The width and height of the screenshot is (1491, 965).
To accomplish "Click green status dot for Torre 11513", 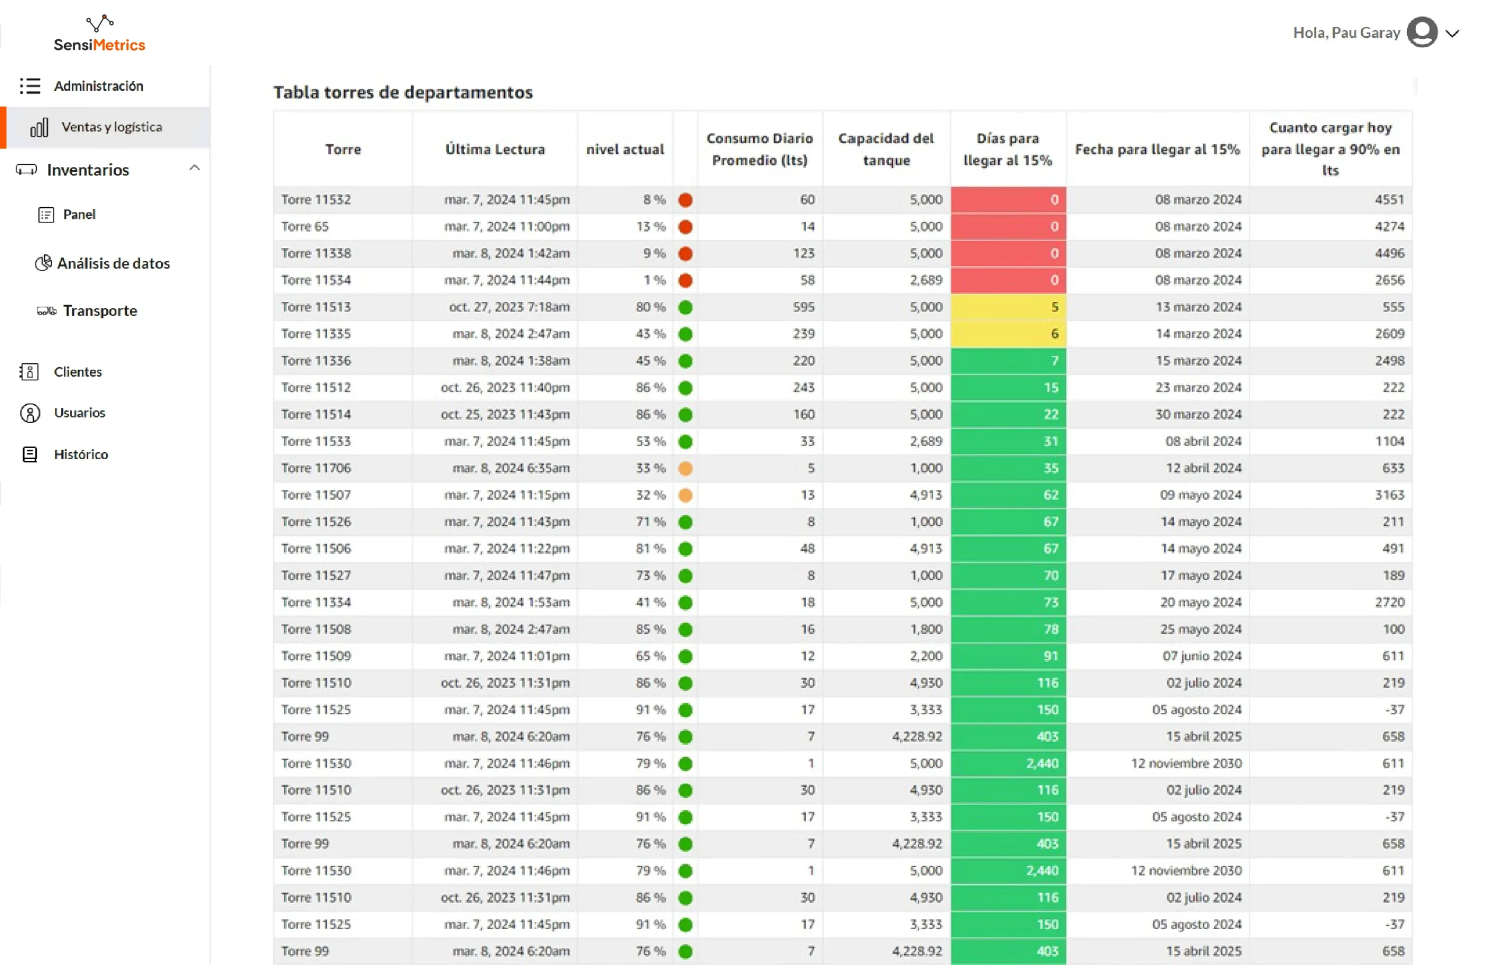I will 686,307.
